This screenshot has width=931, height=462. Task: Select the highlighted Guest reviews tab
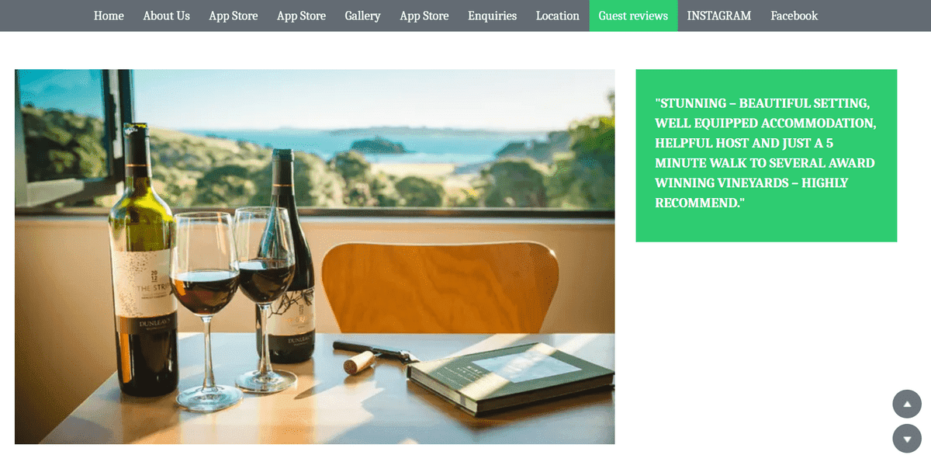tap(633, 16)
